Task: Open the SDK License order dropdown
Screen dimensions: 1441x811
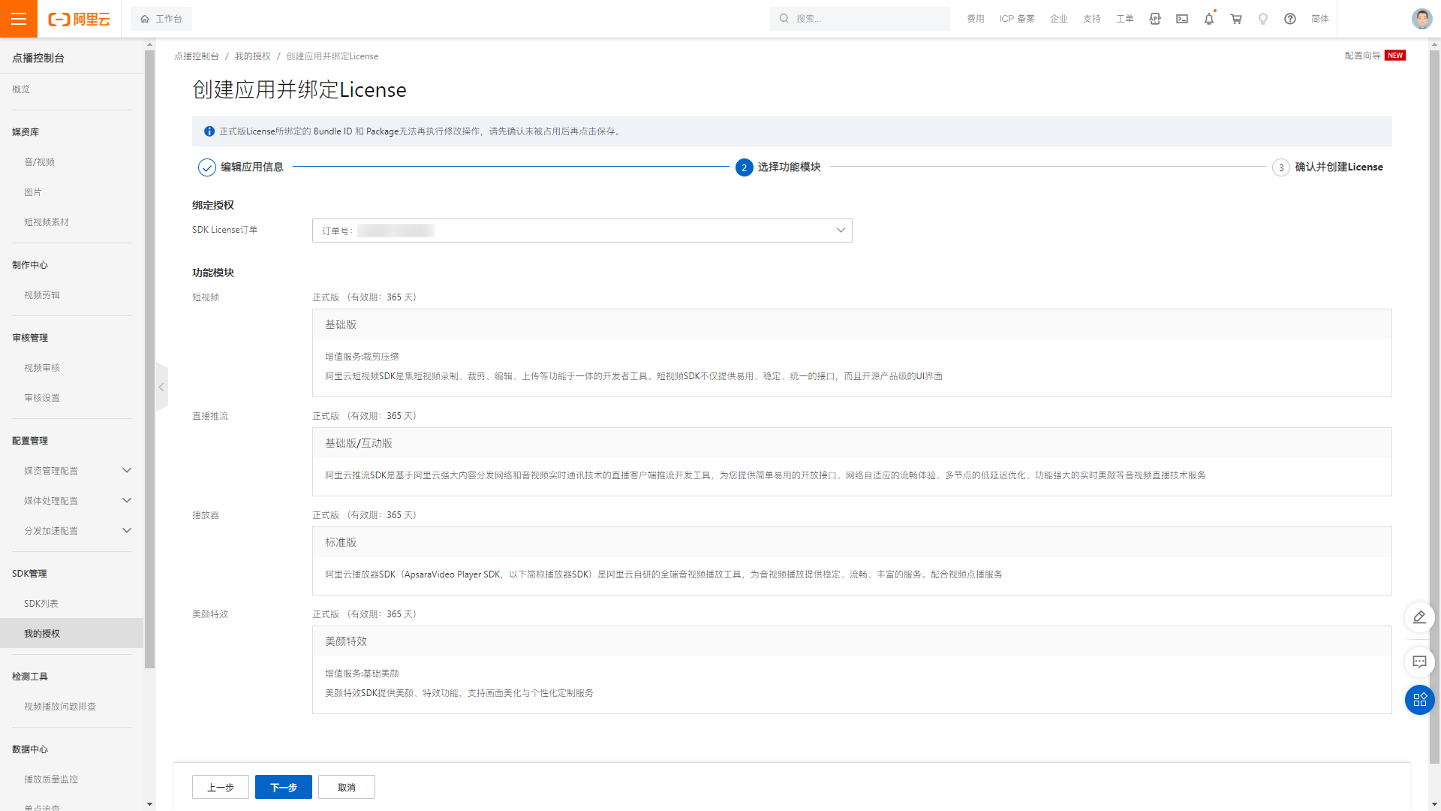Action: 582,231
